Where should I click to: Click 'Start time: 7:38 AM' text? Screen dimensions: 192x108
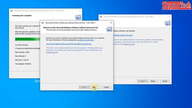(22, 60)
